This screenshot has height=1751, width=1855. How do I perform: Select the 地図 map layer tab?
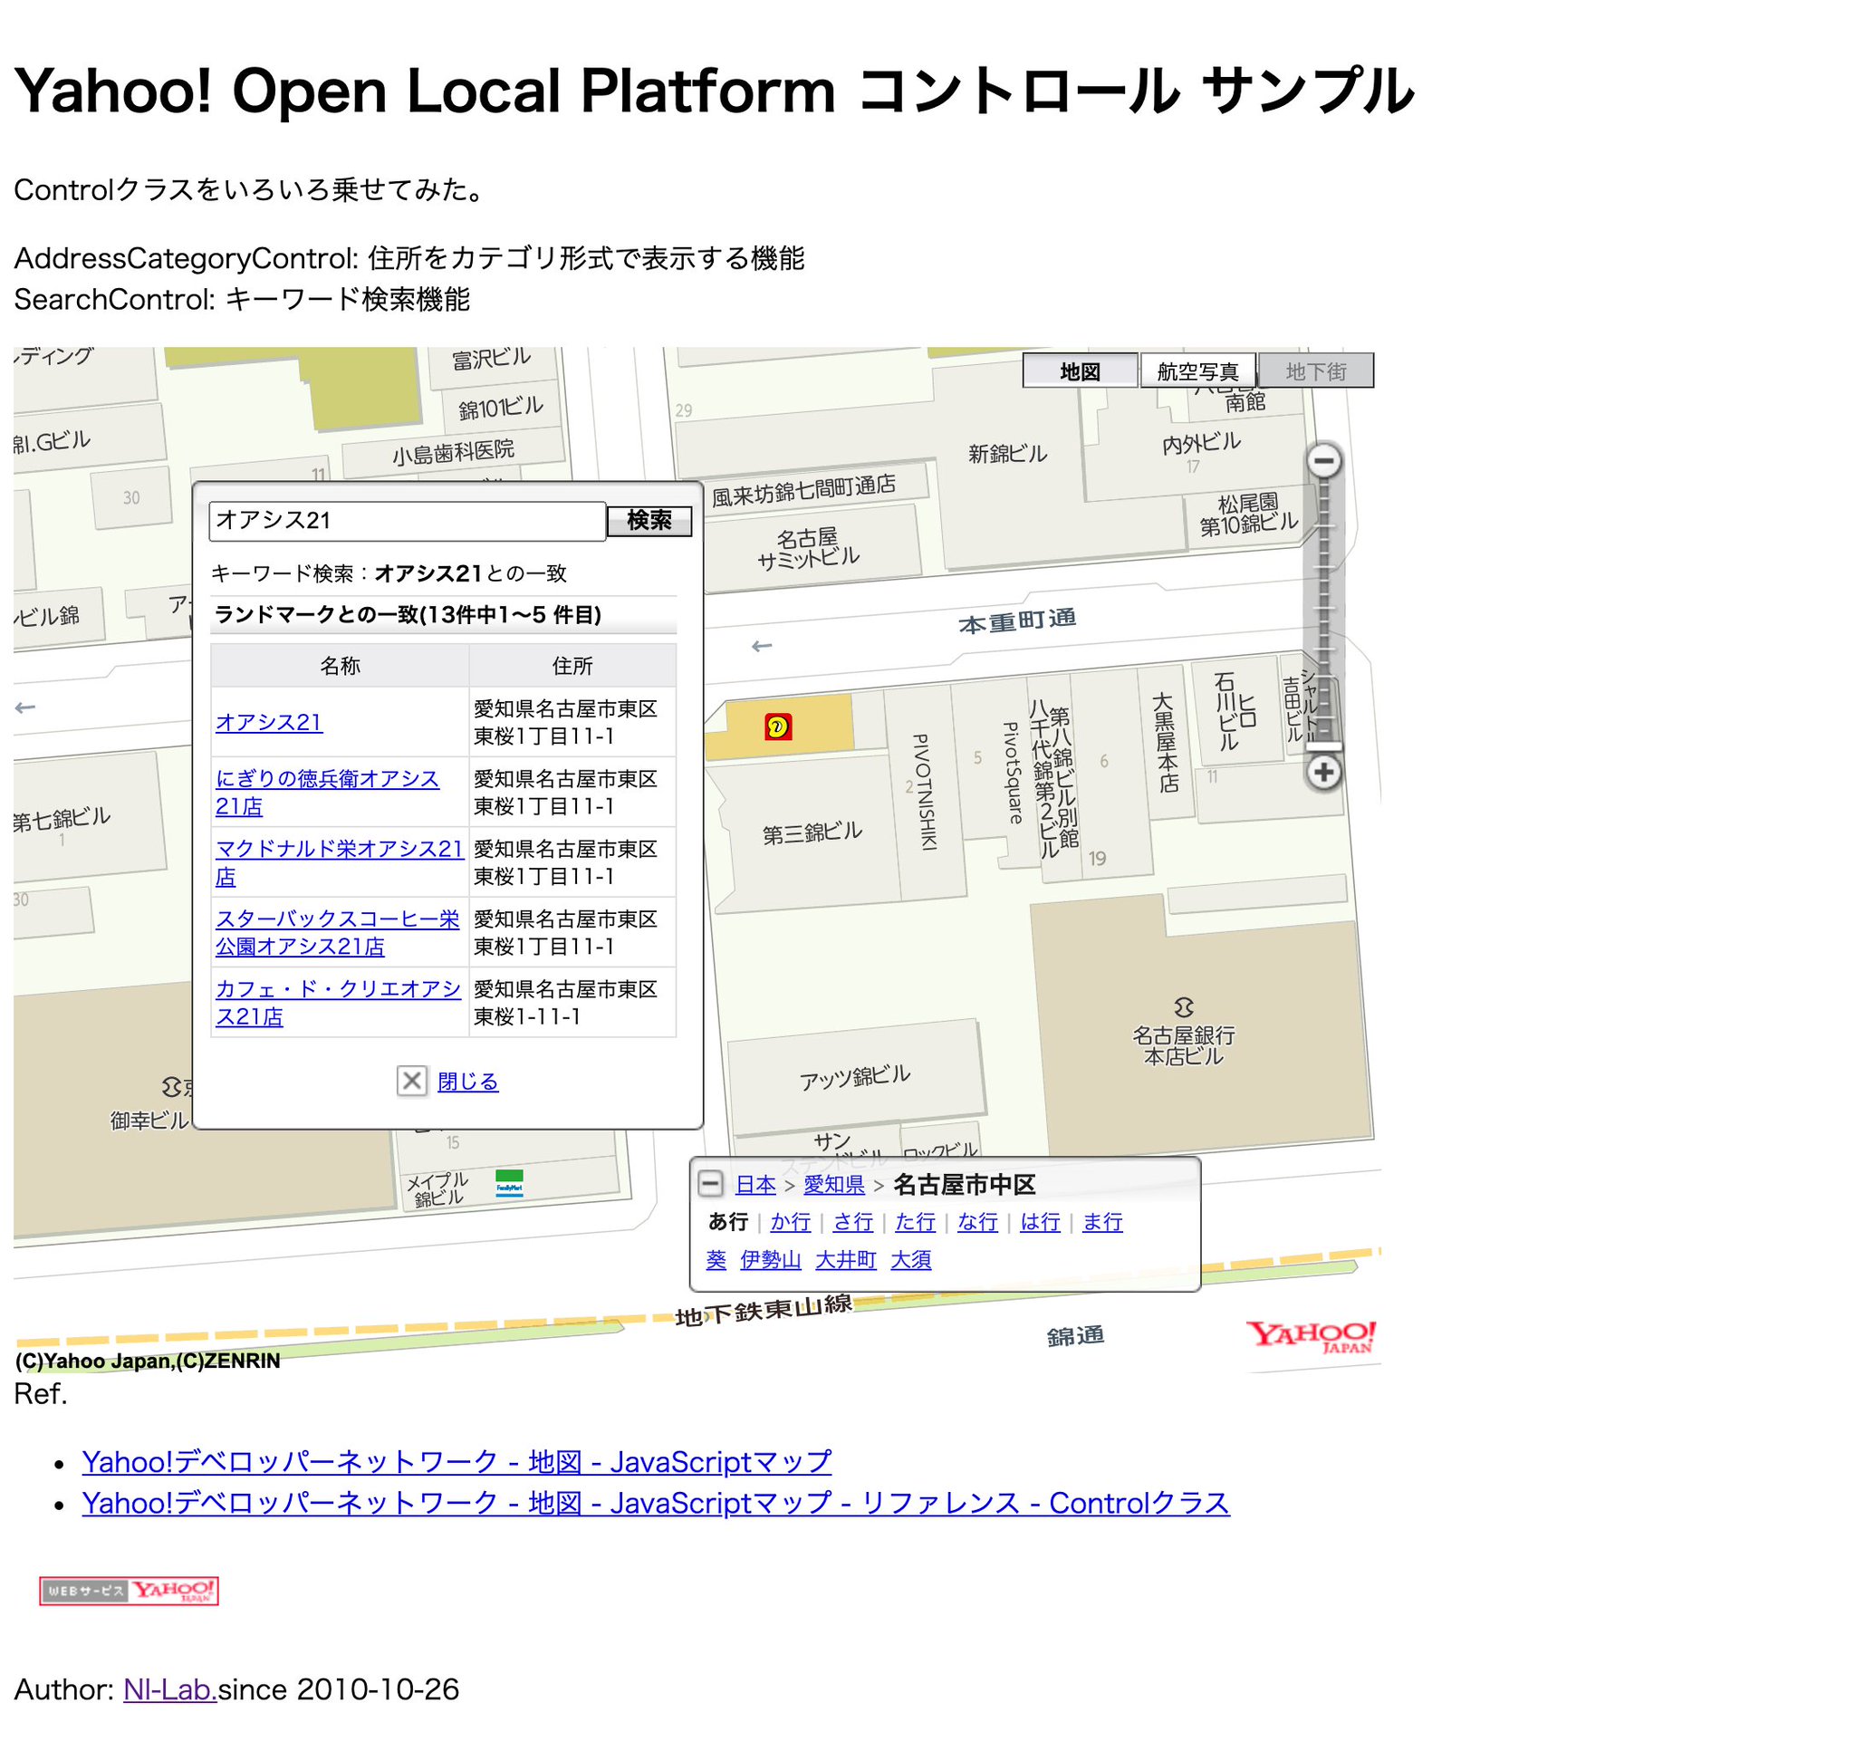pos(1080,371)
